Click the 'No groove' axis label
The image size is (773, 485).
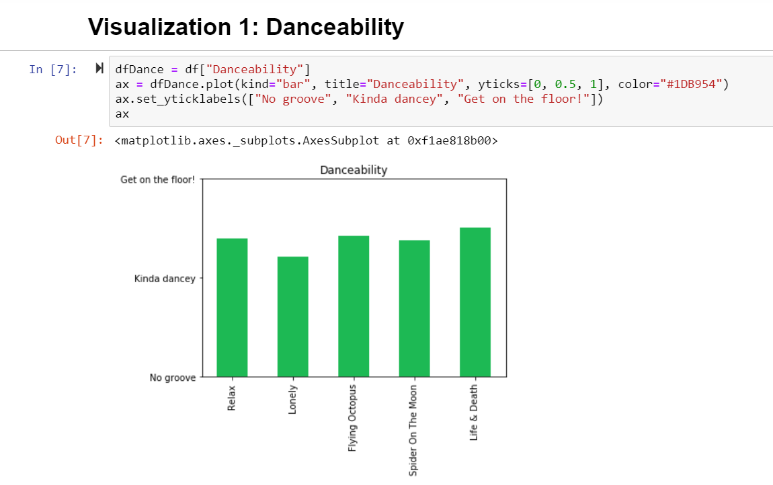[173, 378]
